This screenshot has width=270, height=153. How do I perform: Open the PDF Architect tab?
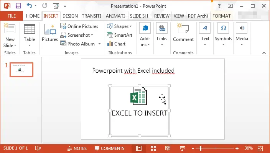coord(198,16)
